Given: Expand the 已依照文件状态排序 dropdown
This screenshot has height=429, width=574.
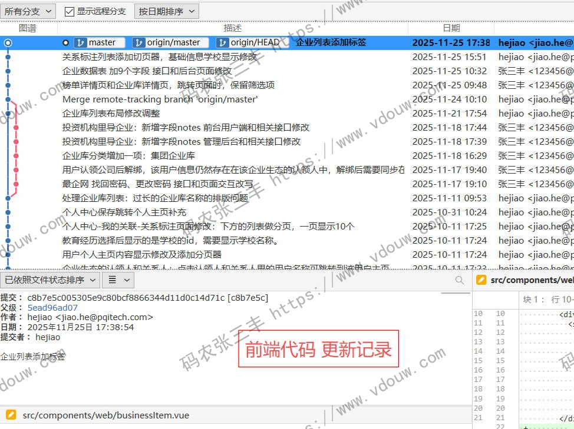Looking at the screenshot, I should [50, 280].
